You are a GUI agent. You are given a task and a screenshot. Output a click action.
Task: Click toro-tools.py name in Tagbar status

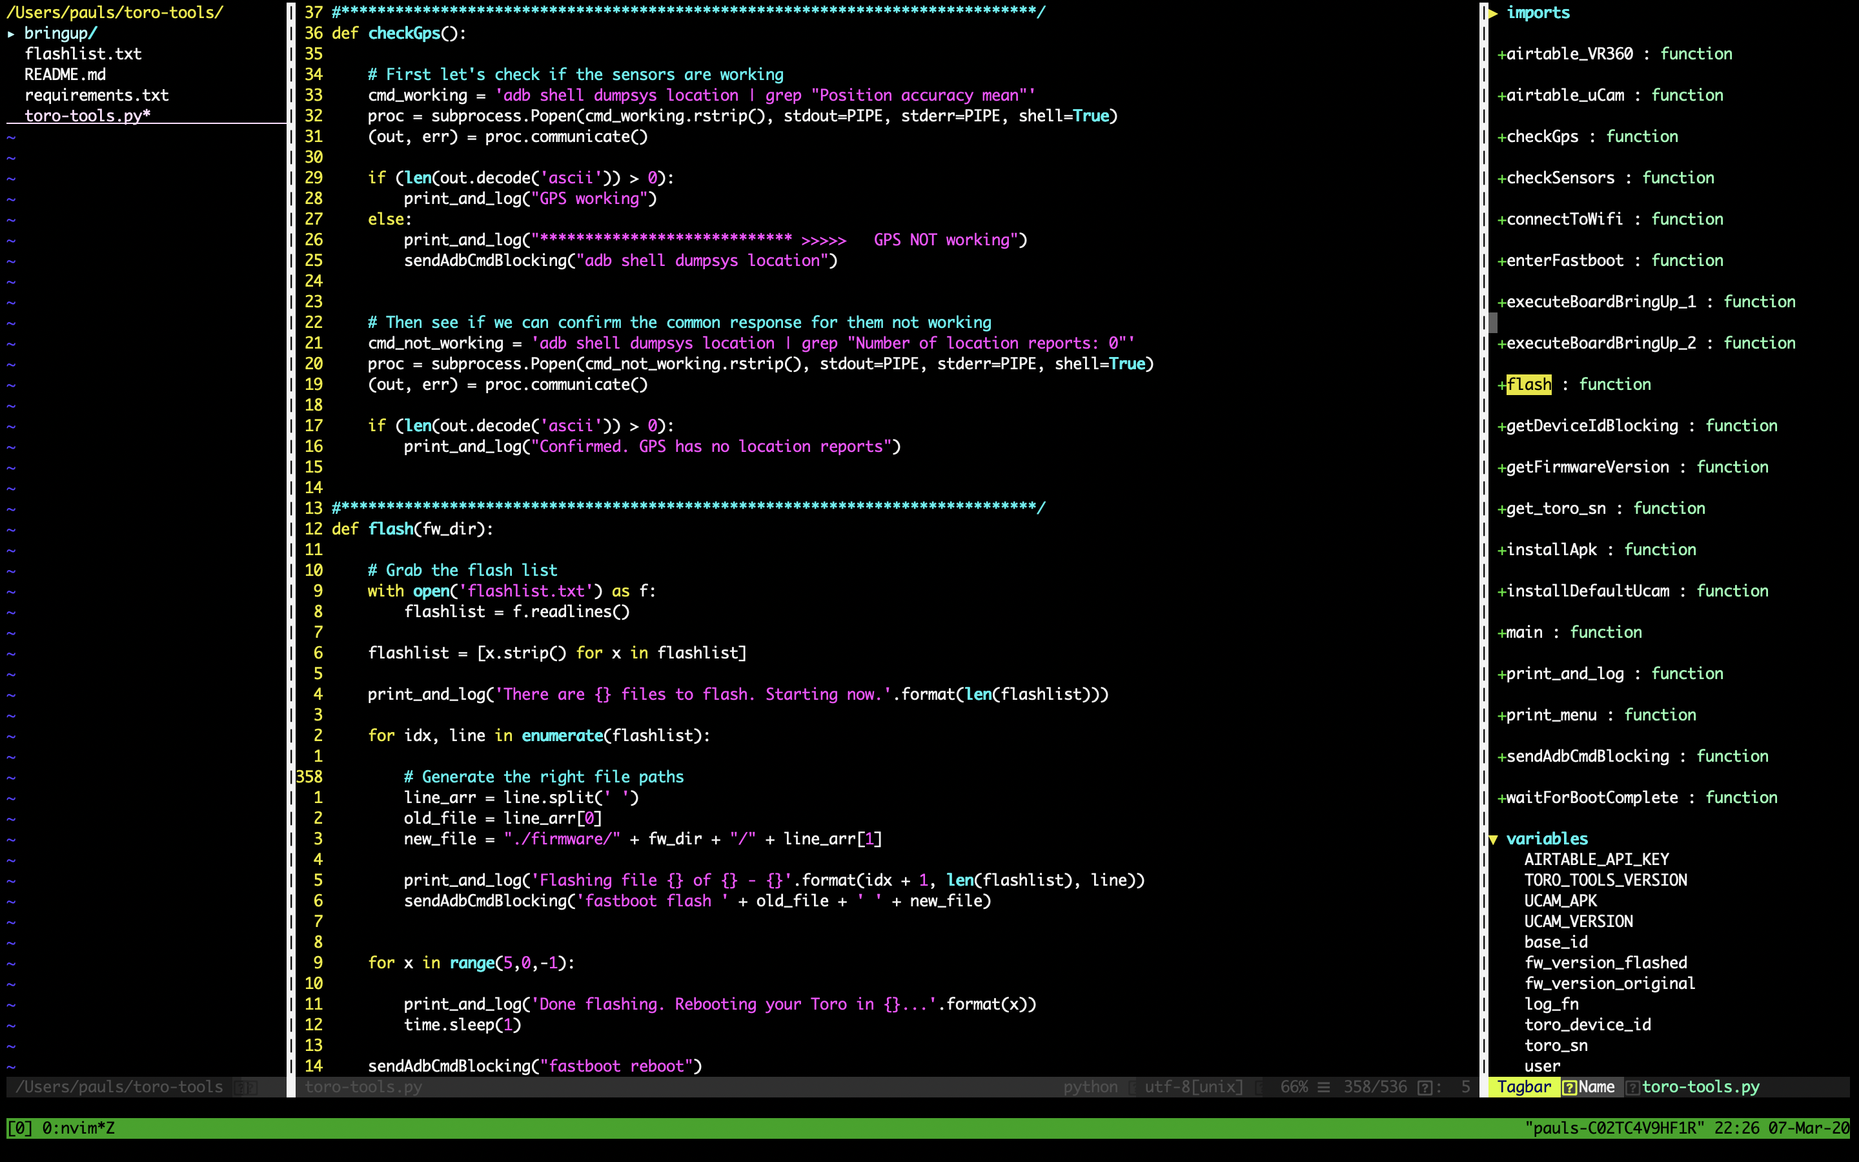point(1701,1088)
